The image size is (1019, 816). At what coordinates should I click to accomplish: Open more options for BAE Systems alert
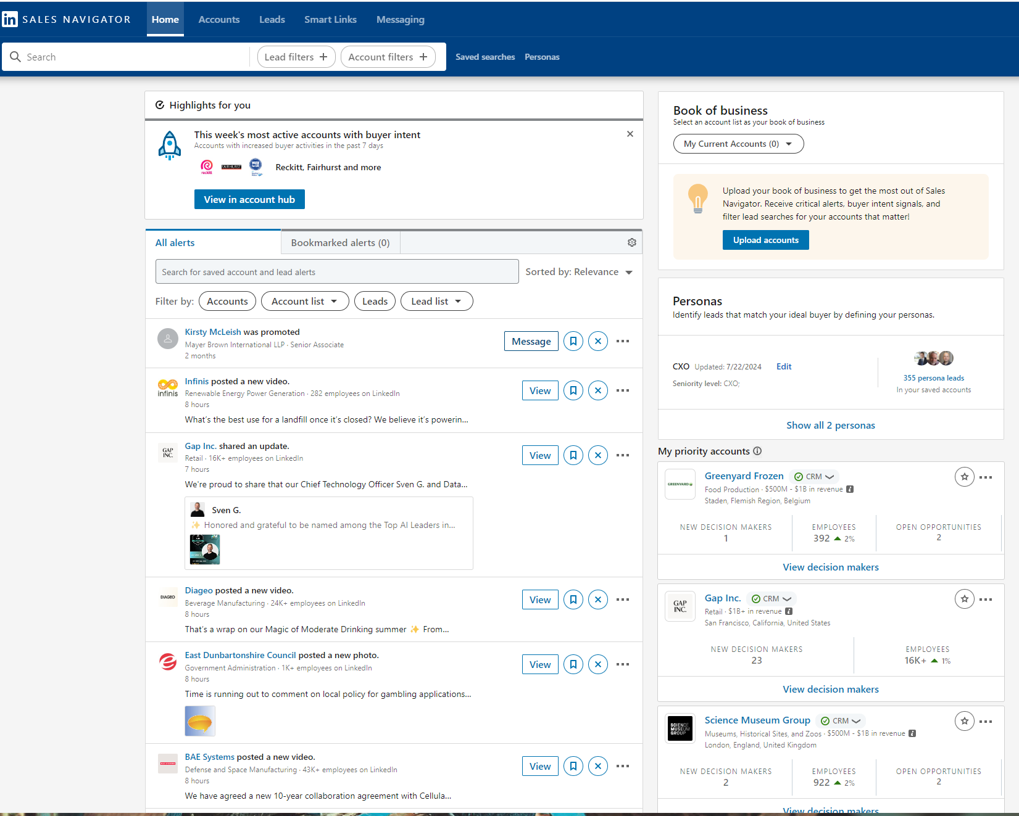click(623, 766)
